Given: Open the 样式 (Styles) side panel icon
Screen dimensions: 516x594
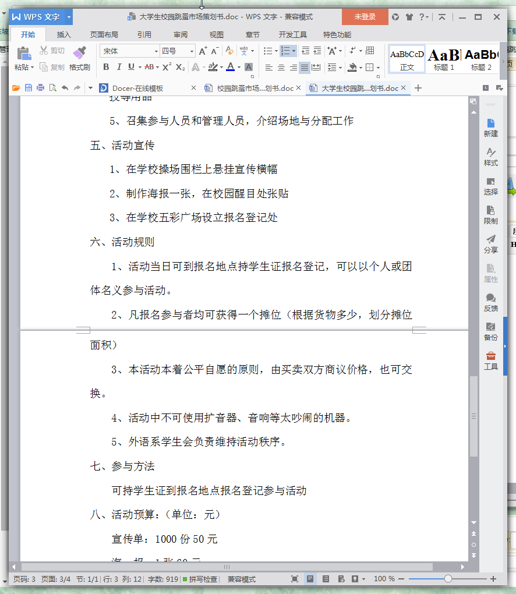Looking at the screenshot, I should 490,157.
